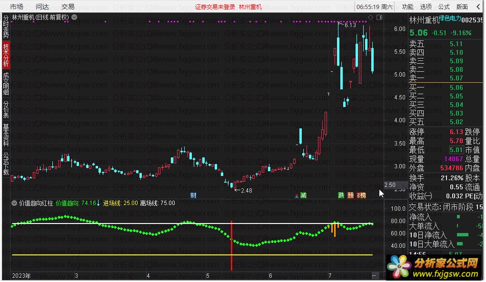This screenshot has height=282, width=486.
Task: Click the back chevron at top right
Action: click(x=478, y=7)
